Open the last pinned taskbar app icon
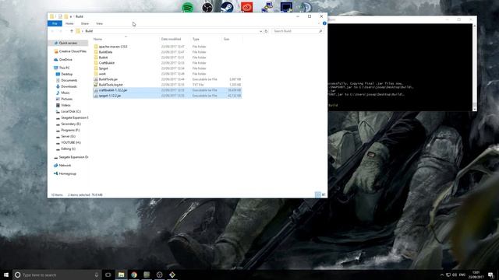This screenshot has width=499, height=280. (x=172, y=275)
